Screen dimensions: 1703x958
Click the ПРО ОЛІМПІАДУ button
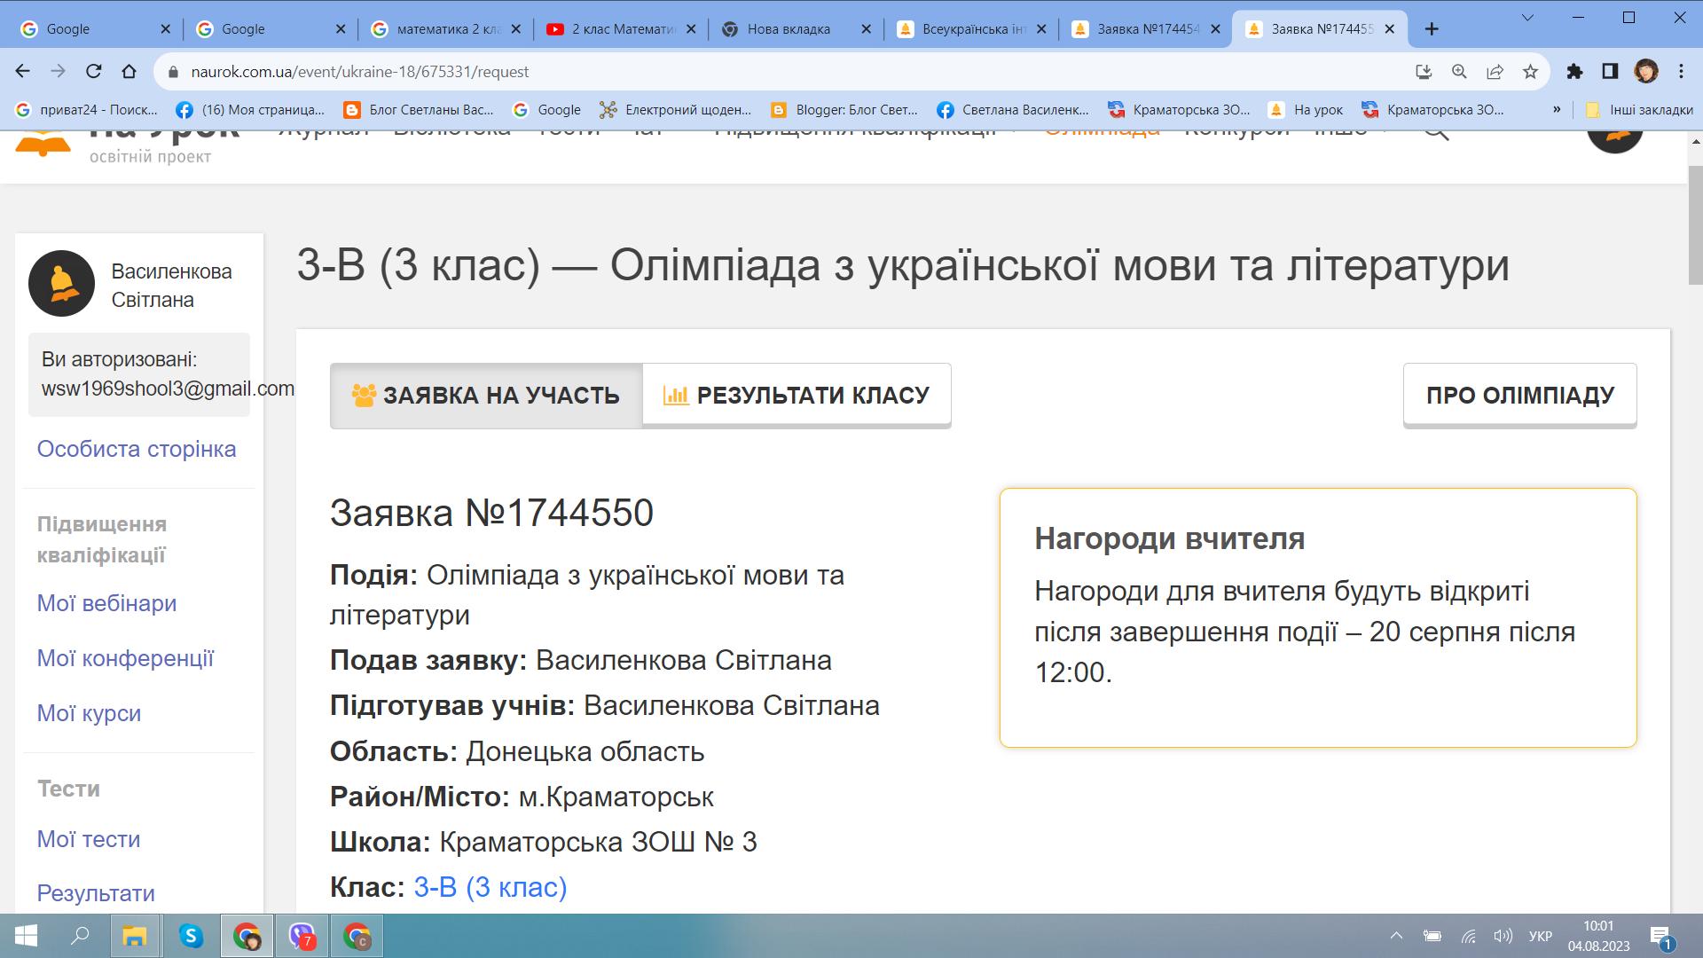(x=1519, y=396)
